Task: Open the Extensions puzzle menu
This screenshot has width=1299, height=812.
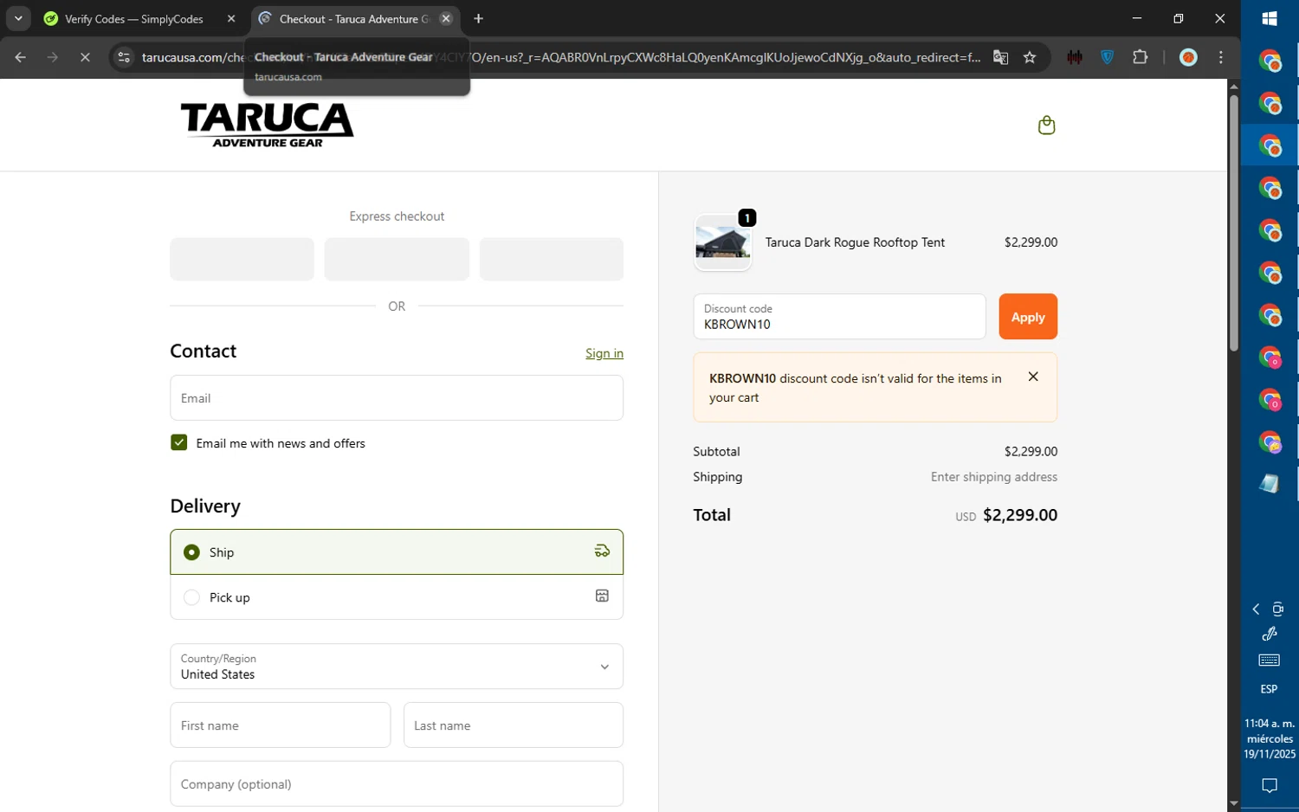Action: click(1141, 58)
